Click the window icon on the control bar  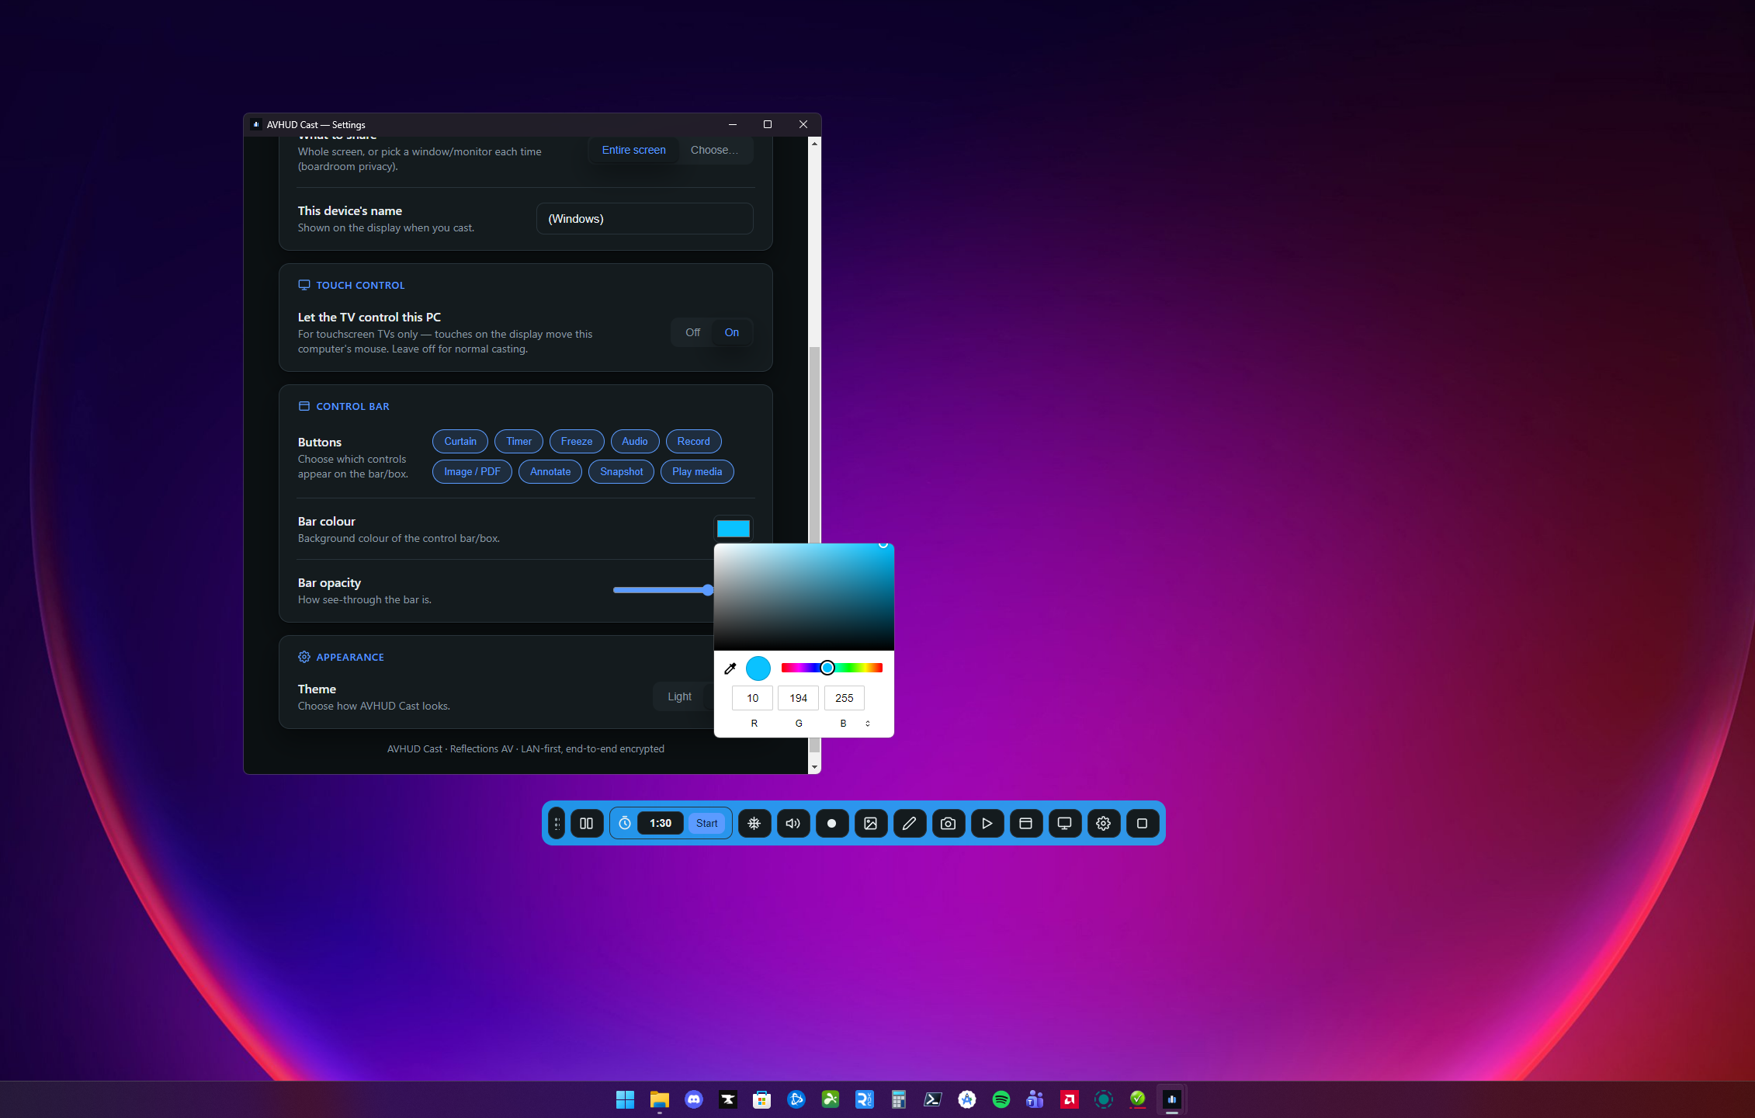[x=1025, y=823]
